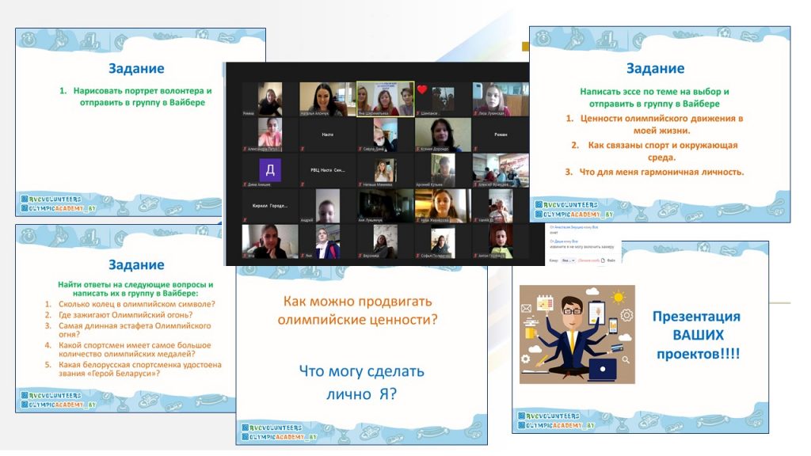Select Лиза Лукинская's video tile
Viewport: 811px width, 456px height.
click(x=500, y=100)
